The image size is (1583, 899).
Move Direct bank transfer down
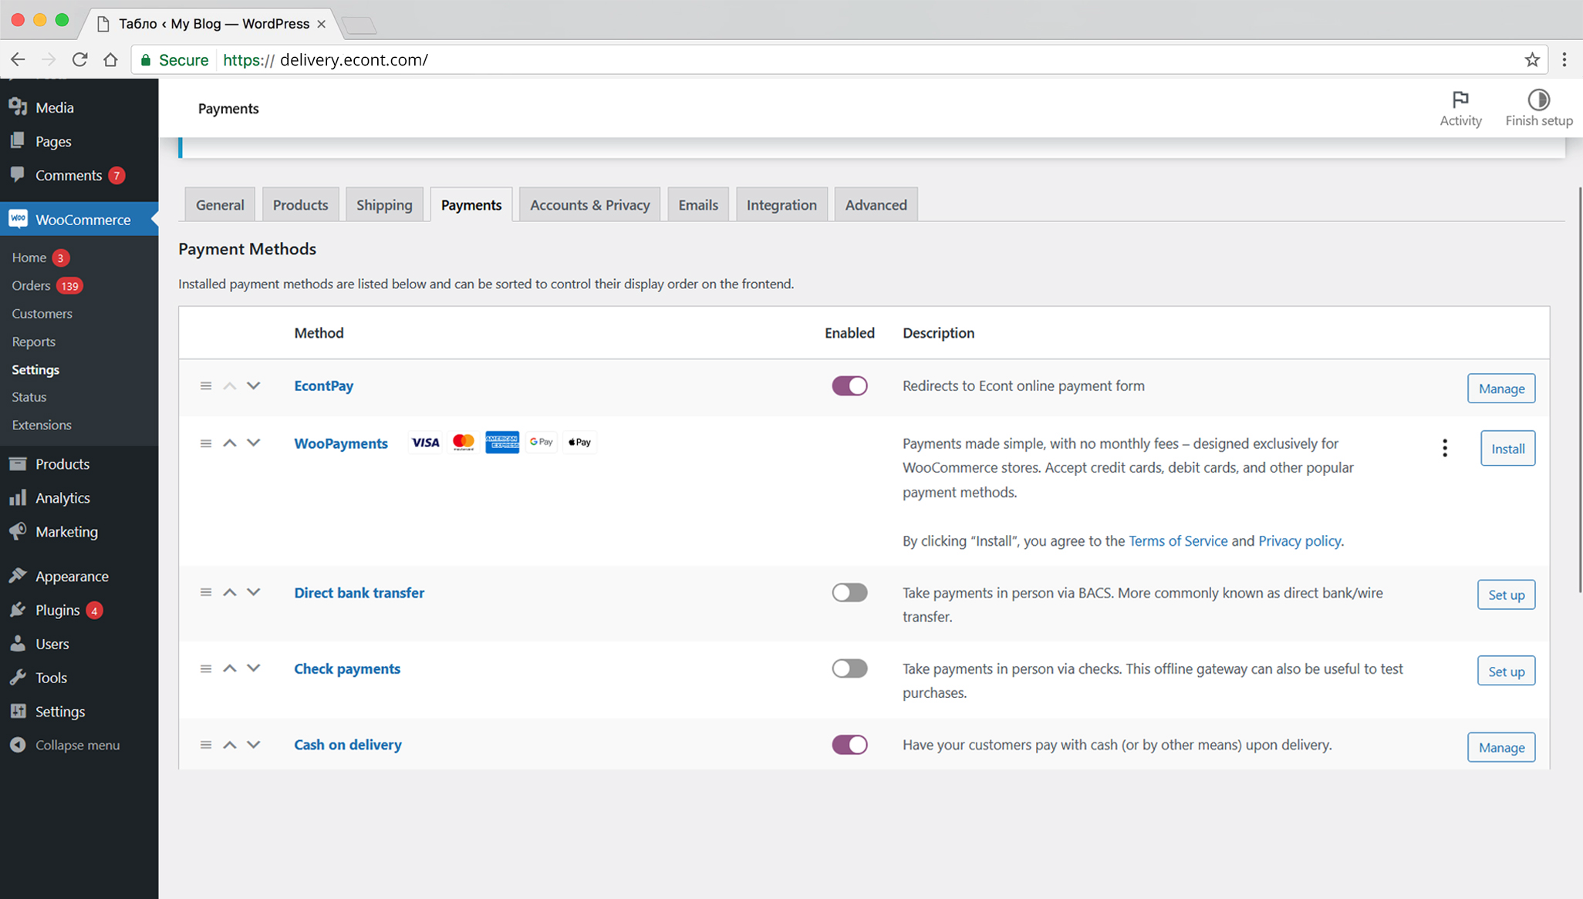coord(254,592)
